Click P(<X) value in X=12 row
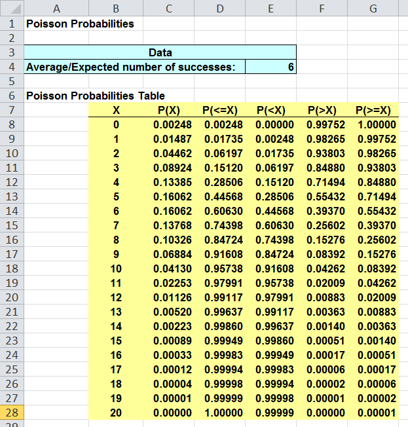Viewport: 408px width, 427px height. 270,297
